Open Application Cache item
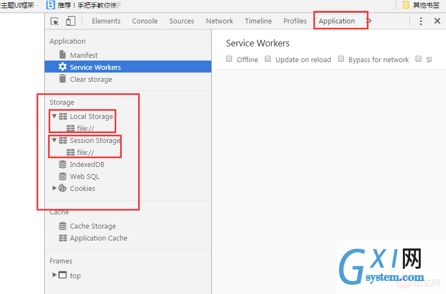The width and height of the screenshot is (446, 294). 98,238
